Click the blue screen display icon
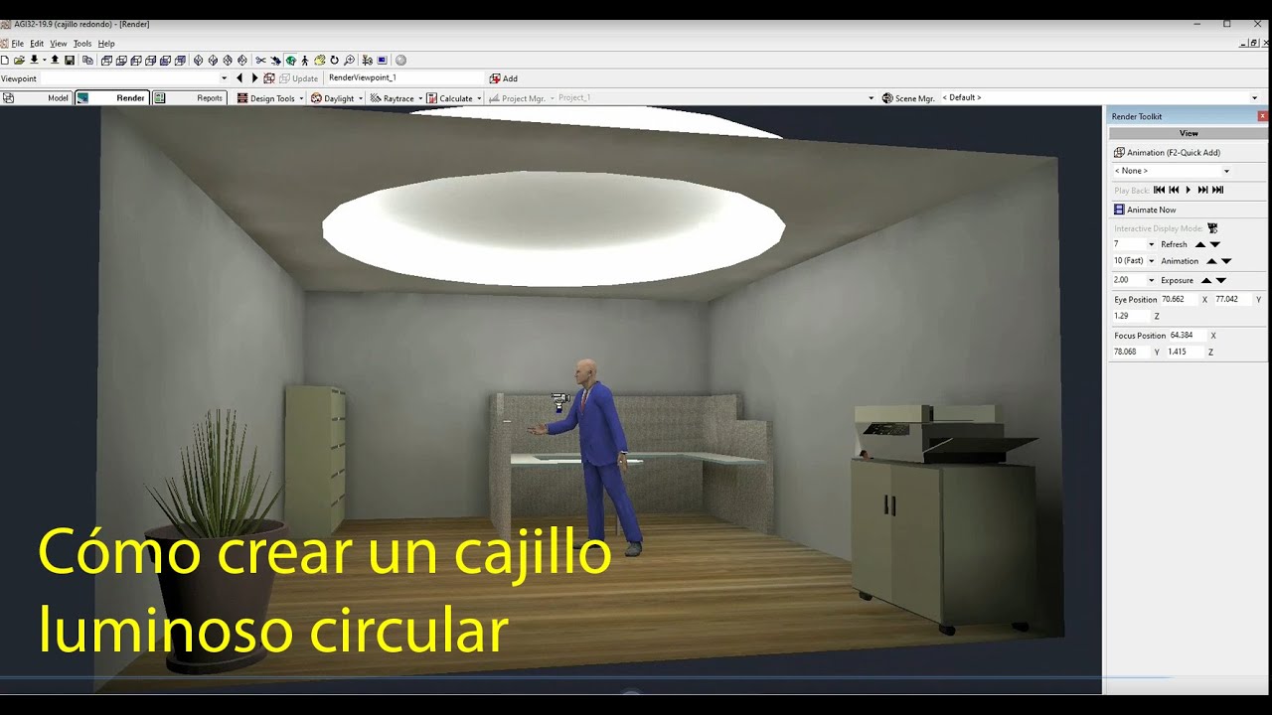The image size is (1272, 715). tap(382, 61)
